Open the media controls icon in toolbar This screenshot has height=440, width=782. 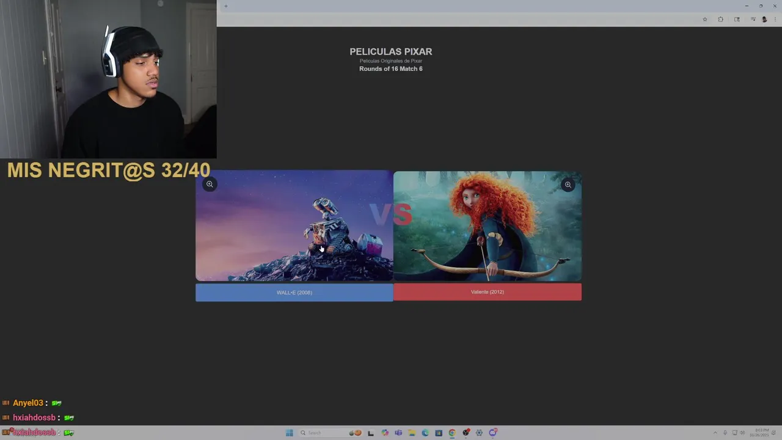(x=753, y=19)
